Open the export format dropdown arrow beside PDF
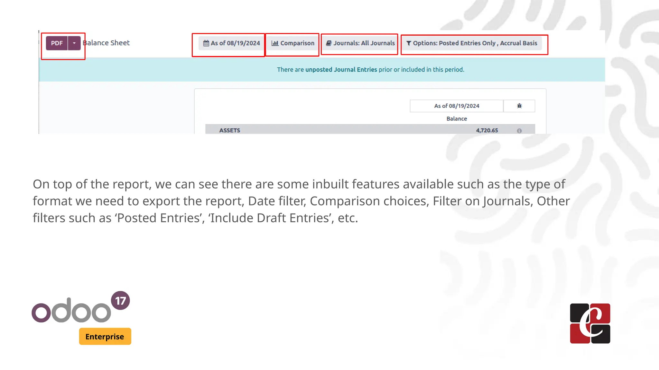 point(74,43)
